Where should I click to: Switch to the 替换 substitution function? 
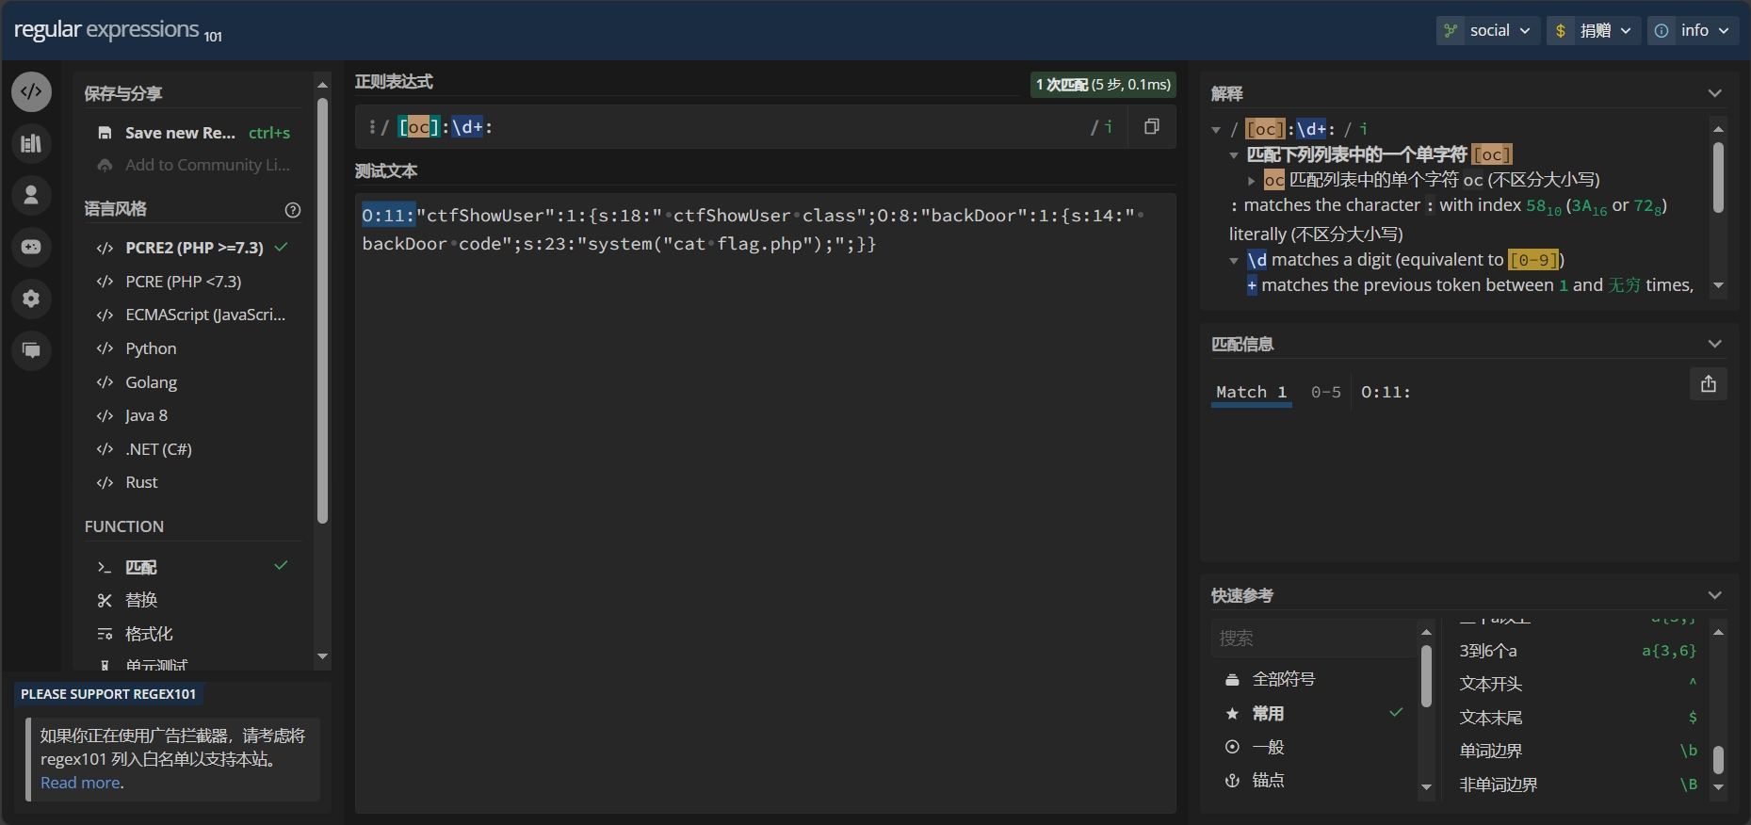coord(141,600)
